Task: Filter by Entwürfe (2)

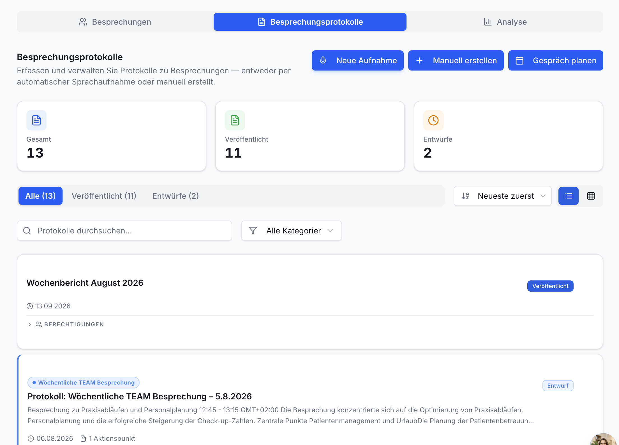Action: [x=175, y=196]
